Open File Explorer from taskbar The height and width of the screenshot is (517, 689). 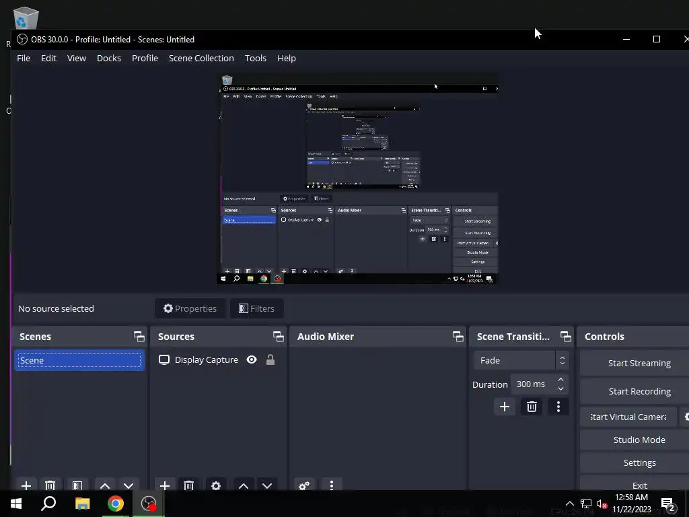[x=82, y=504]
